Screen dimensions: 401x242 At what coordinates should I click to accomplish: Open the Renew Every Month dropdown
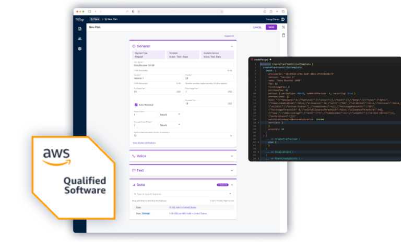pos(171,114)
